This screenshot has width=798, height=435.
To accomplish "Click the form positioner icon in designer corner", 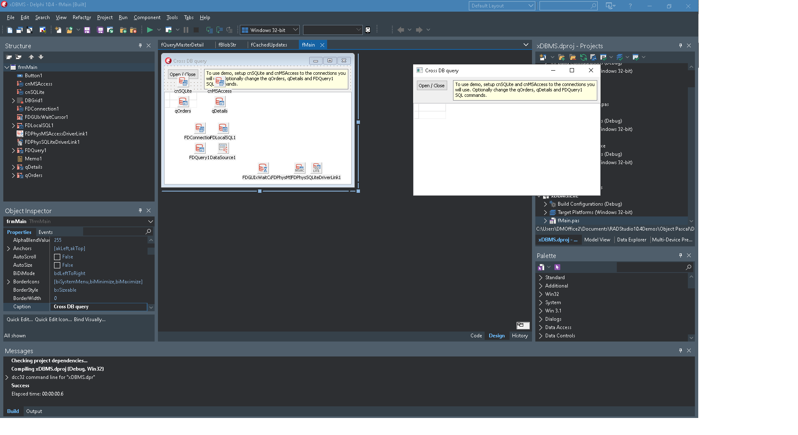I will click(523, 325).
